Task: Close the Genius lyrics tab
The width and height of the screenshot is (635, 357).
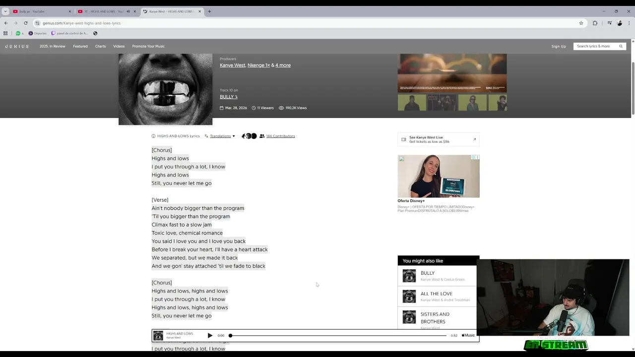Action: pyautogui.click(x=199, y=11)
